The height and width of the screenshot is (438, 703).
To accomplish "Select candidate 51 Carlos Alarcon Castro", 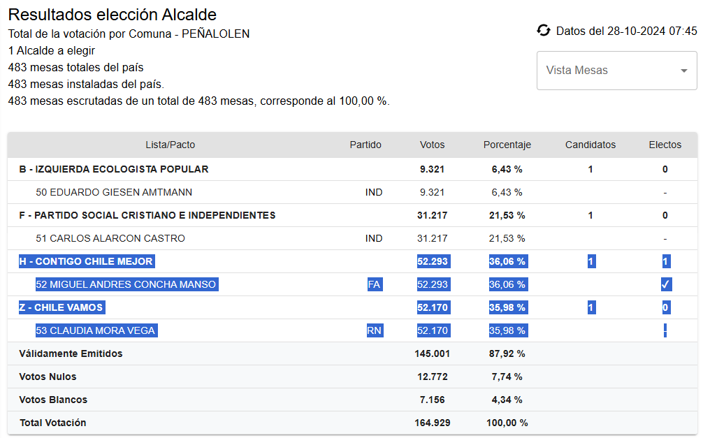I will [x=110, y=238].
